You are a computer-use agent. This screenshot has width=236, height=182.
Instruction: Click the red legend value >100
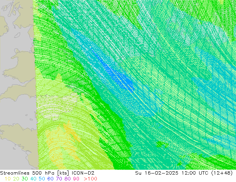coord(90,179)
